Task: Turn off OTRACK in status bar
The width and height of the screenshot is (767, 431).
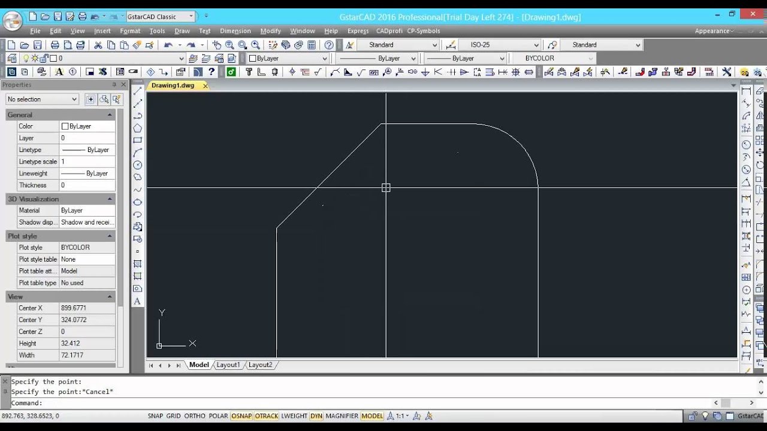Action: tap(267, 416)
